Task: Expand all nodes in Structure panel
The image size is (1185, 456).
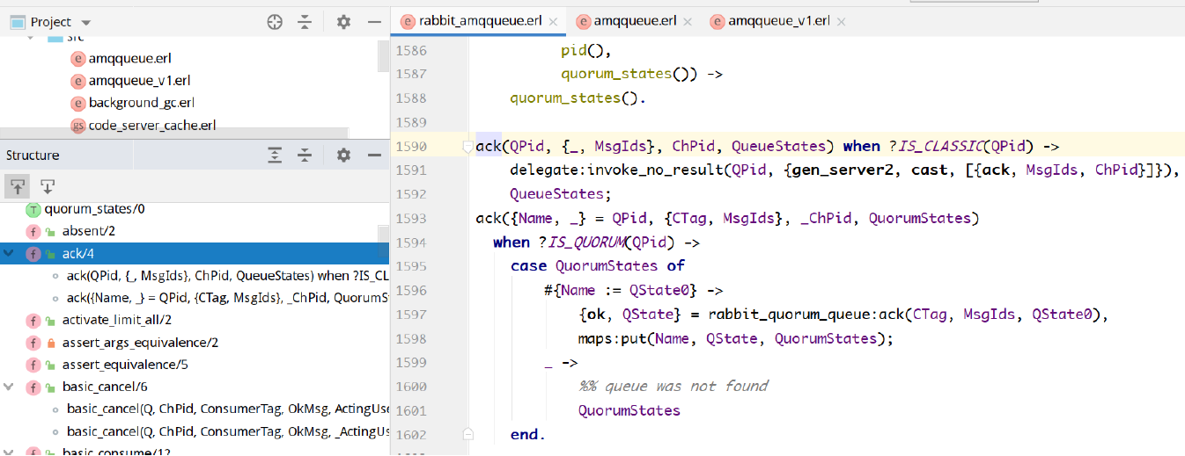Action: pyautogui.click(x=275, y=156)
